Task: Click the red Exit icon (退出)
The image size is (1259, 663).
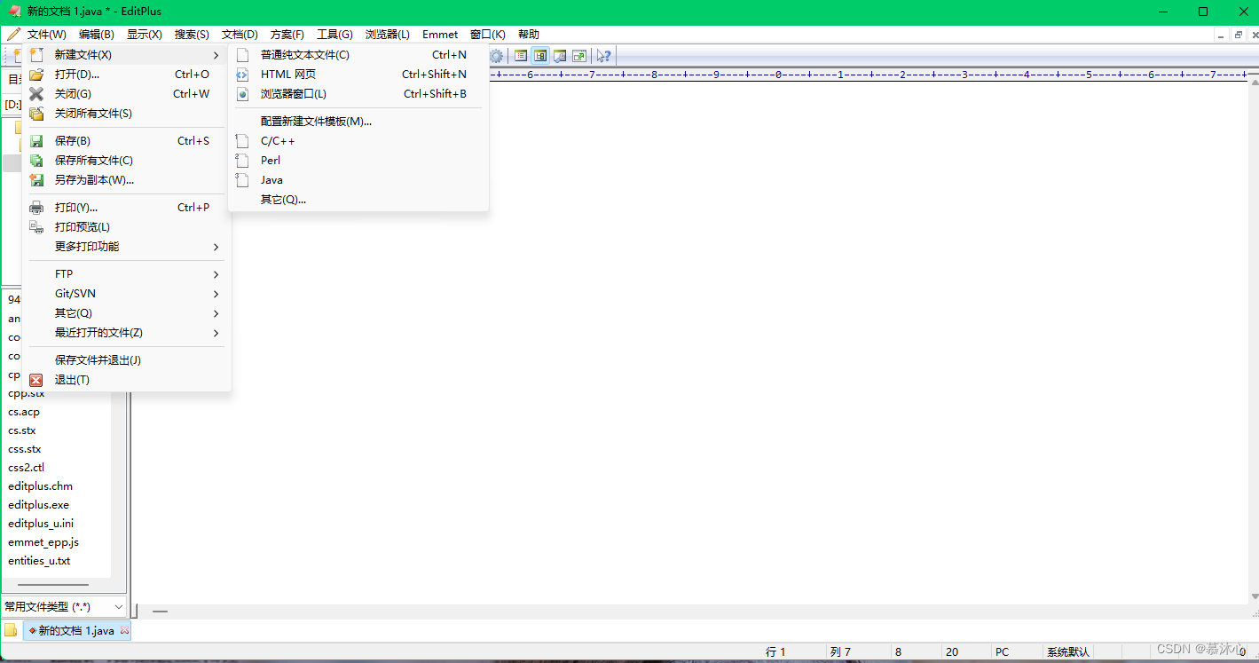Action: [36, 380]
